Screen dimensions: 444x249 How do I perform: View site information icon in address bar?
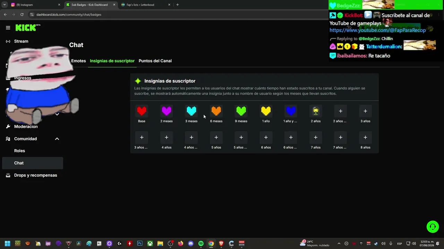click(32, 15)
